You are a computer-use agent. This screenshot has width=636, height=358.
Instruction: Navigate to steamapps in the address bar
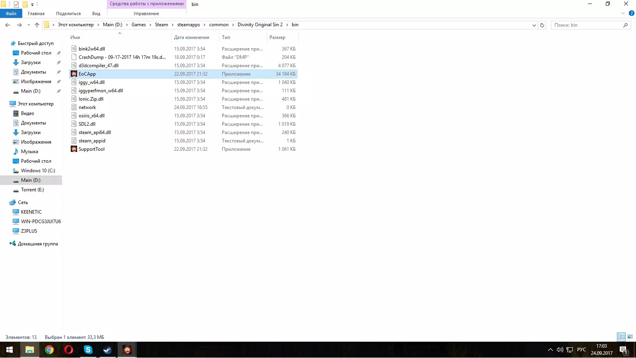(x=188, y=25)
